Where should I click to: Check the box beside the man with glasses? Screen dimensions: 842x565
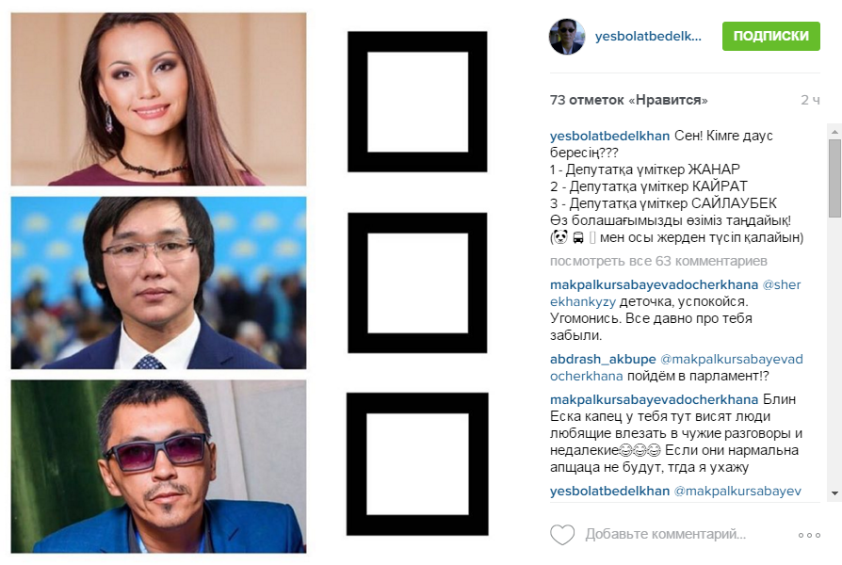[417, 282]
